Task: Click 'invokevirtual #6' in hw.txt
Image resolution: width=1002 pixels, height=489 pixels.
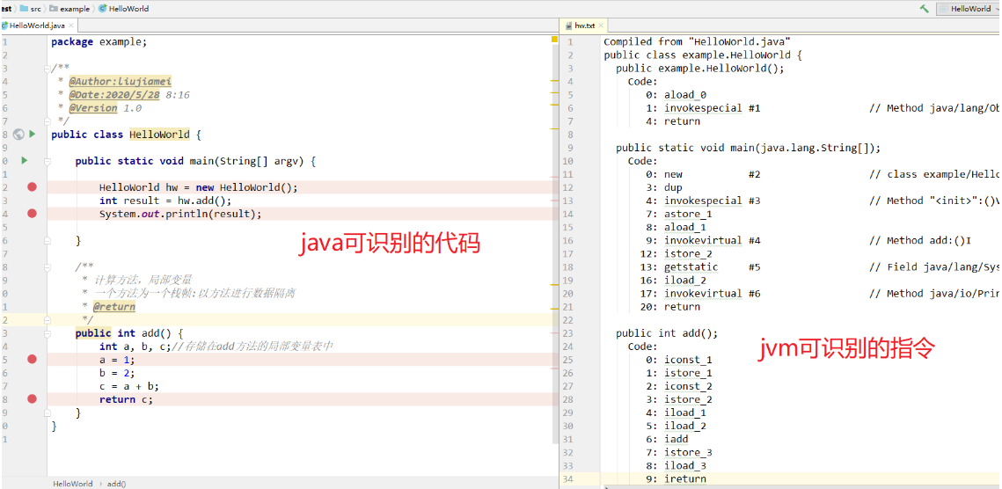Action: pos(713,294)
